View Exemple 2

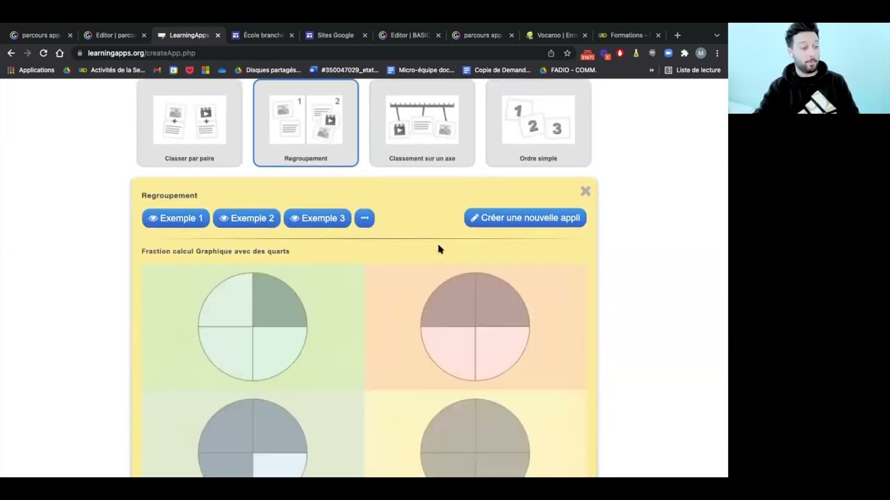coord(246,218)
